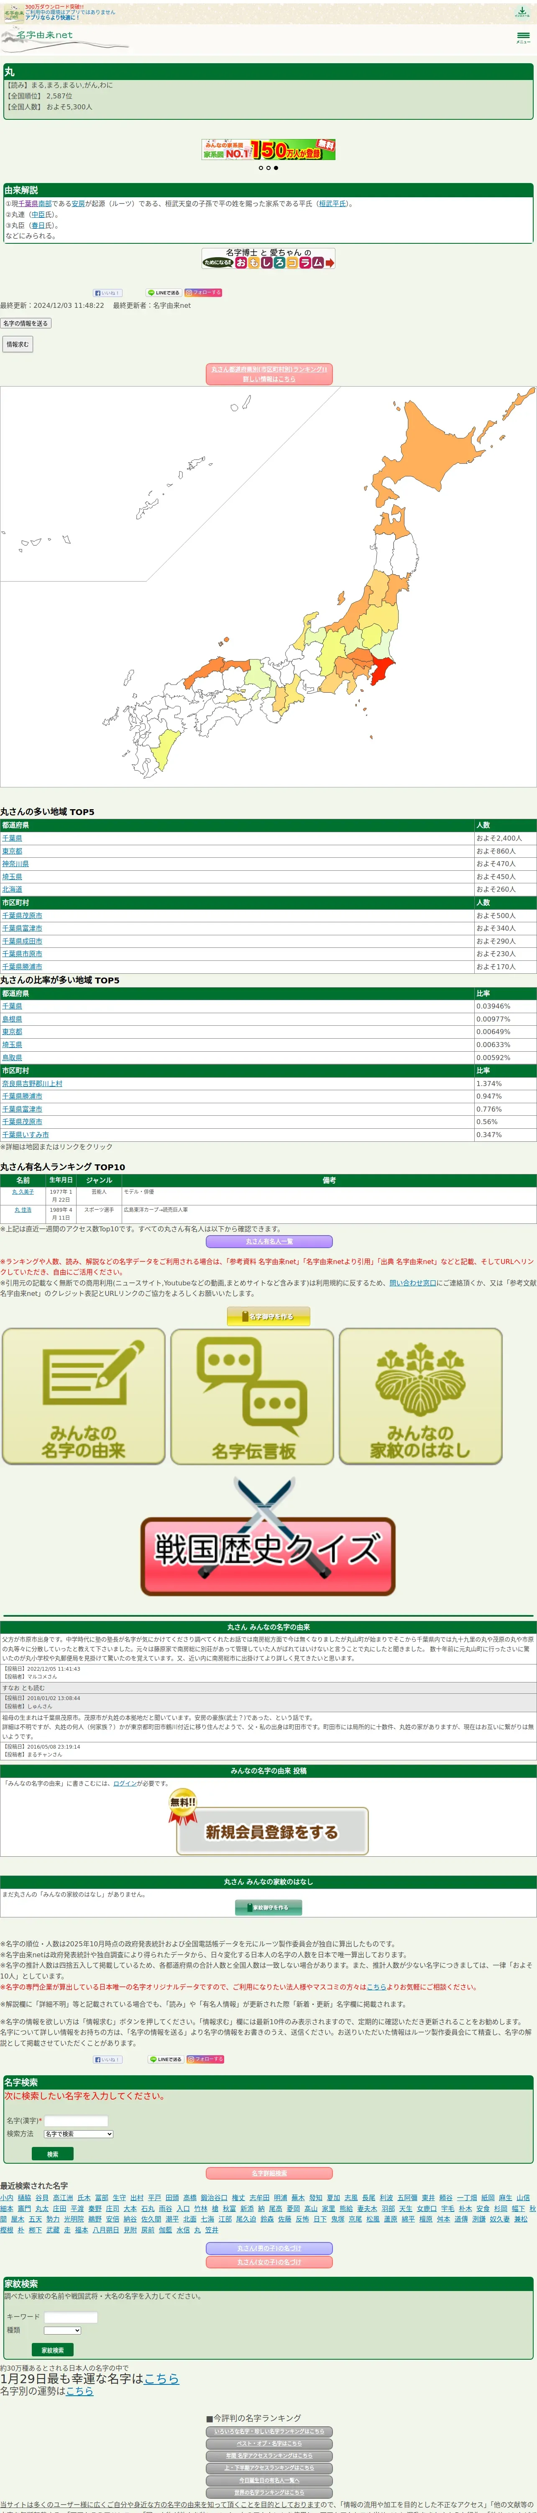This screenshot has width=537, height=2513.
Task: Click the 名字の情報を送る button
Action: click(x=26, y=324)
